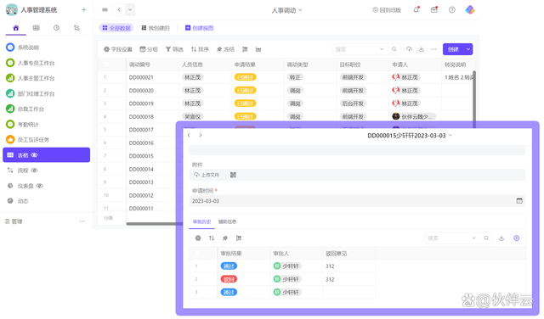
Task: Click the 创建视图 link
Action: (x=199, y=28)
